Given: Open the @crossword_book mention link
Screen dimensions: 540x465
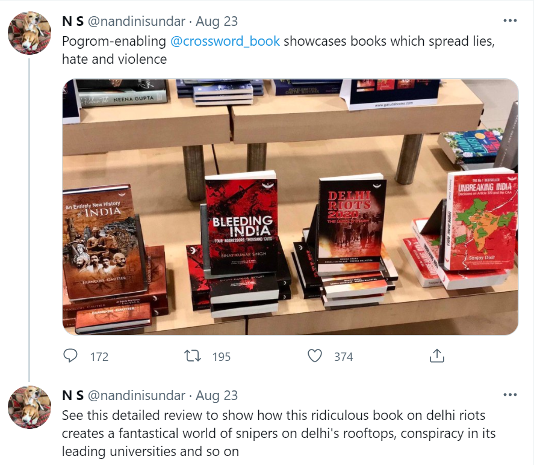Looking at the screenshot, I should 225,42.
